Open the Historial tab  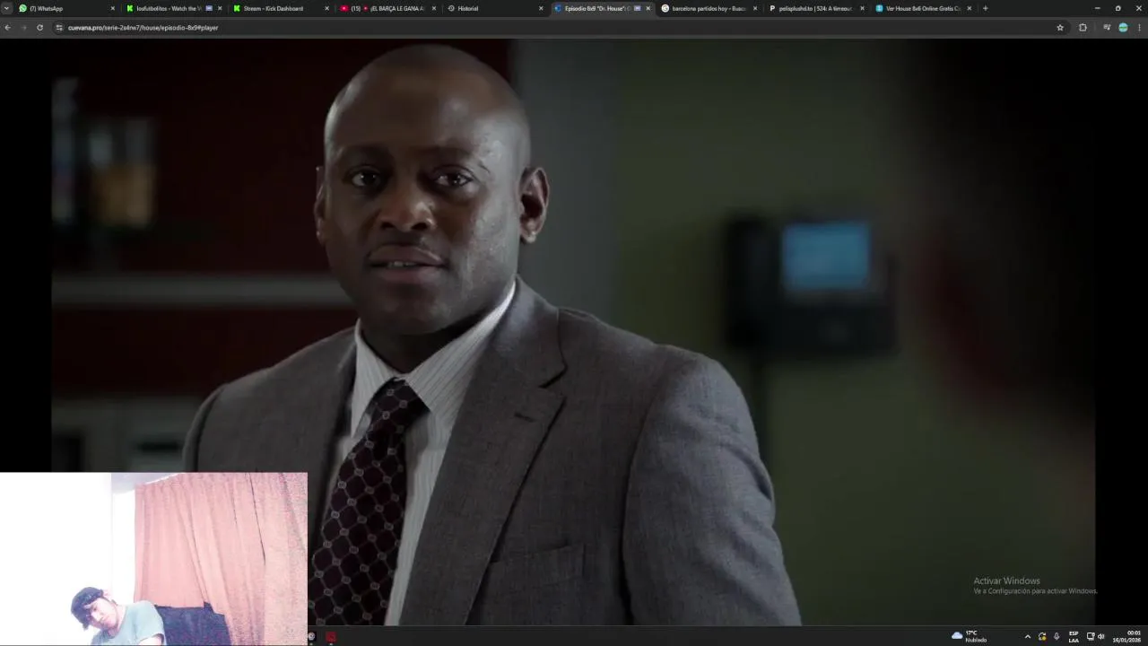[493, 8]
